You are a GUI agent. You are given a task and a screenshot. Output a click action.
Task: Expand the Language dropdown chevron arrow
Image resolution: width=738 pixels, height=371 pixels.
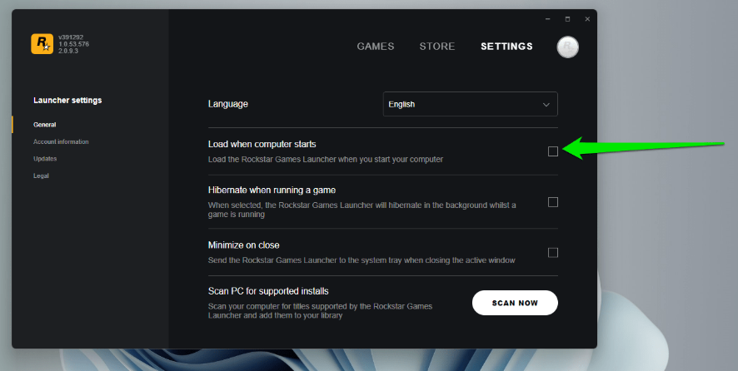[x=546, y=104]
